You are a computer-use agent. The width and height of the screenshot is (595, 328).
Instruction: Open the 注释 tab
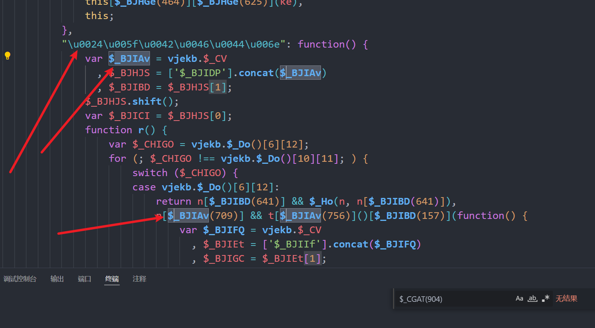click(139, 279)
